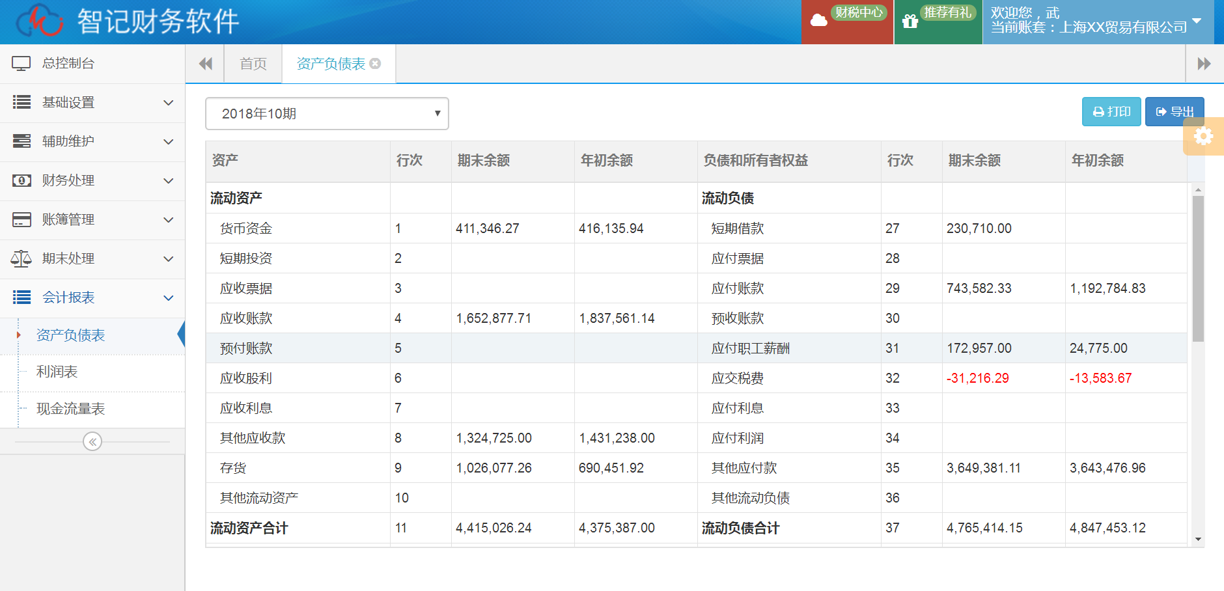Close the 资产负债表 tab

[375, 64]
